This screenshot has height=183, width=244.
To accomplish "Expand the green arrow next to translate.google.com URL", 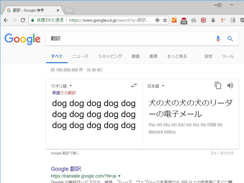I will coord(119,176).
